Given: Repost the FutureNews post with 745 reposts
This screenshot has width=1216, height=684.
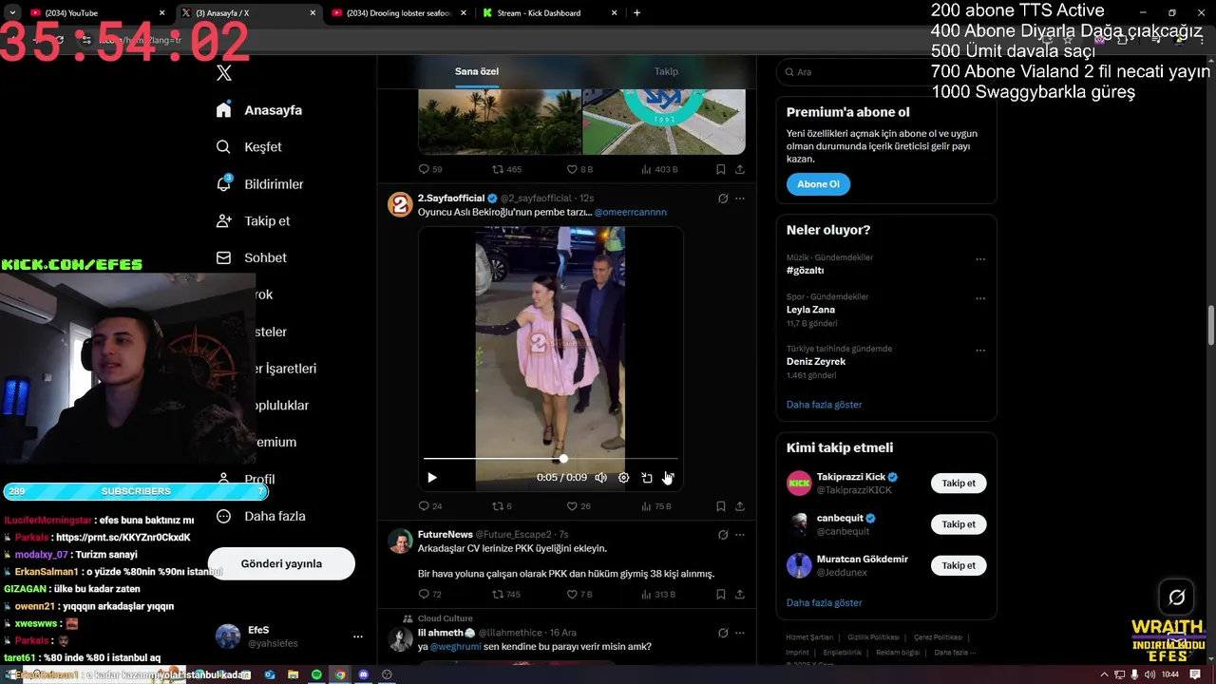Looking at the screenshot, I should (506, 595).
